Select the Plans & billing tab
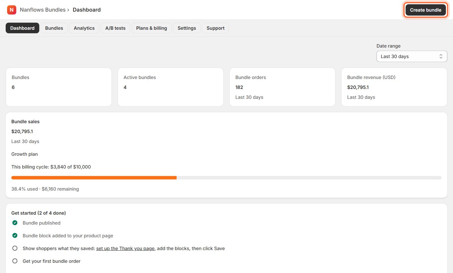Screen dimensions: 453x273 coord(151,28)
